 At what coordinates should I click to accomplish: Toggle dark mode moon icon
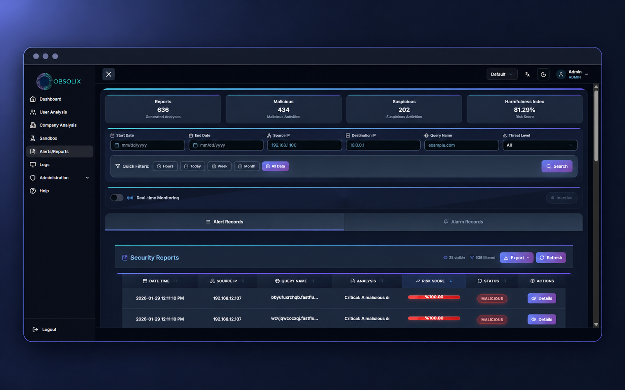pyautogui.click(x=543, y=74)
